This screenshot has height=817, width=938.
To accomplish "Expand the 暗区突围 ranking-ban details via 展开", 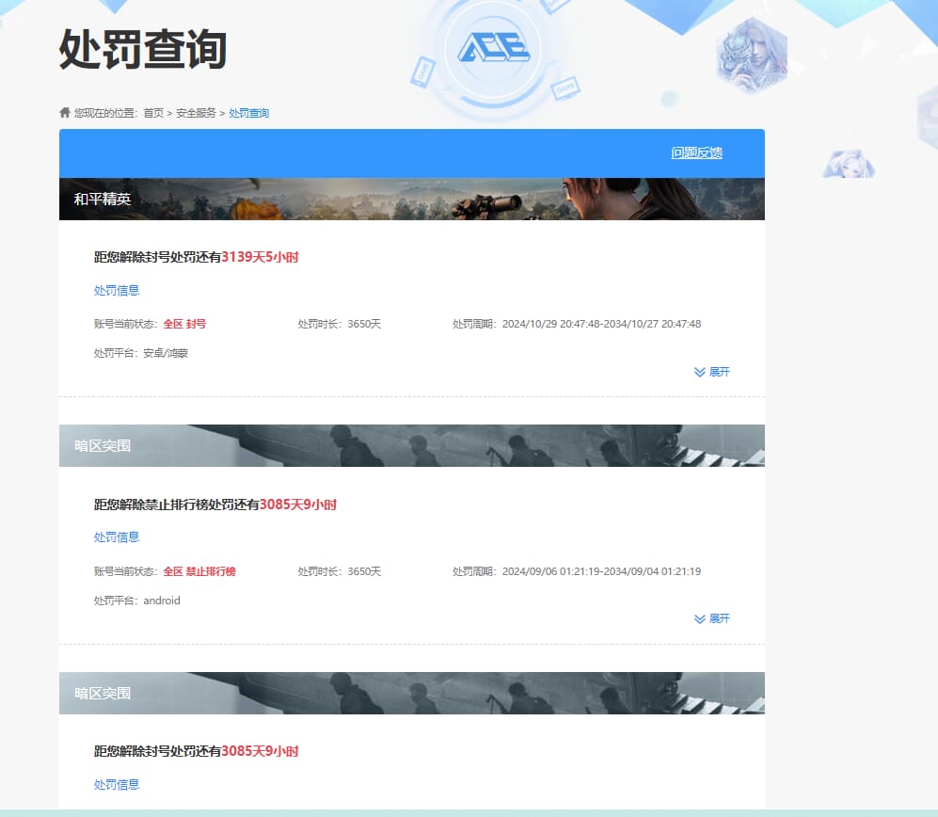I will [718, 618].
